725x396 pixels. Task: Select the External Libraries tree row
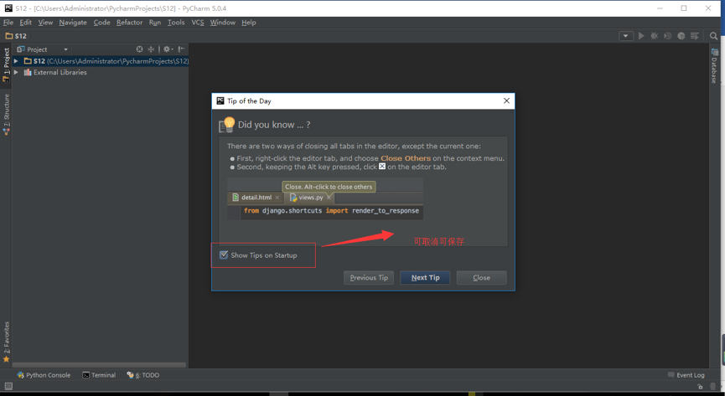tap(100, 72)
